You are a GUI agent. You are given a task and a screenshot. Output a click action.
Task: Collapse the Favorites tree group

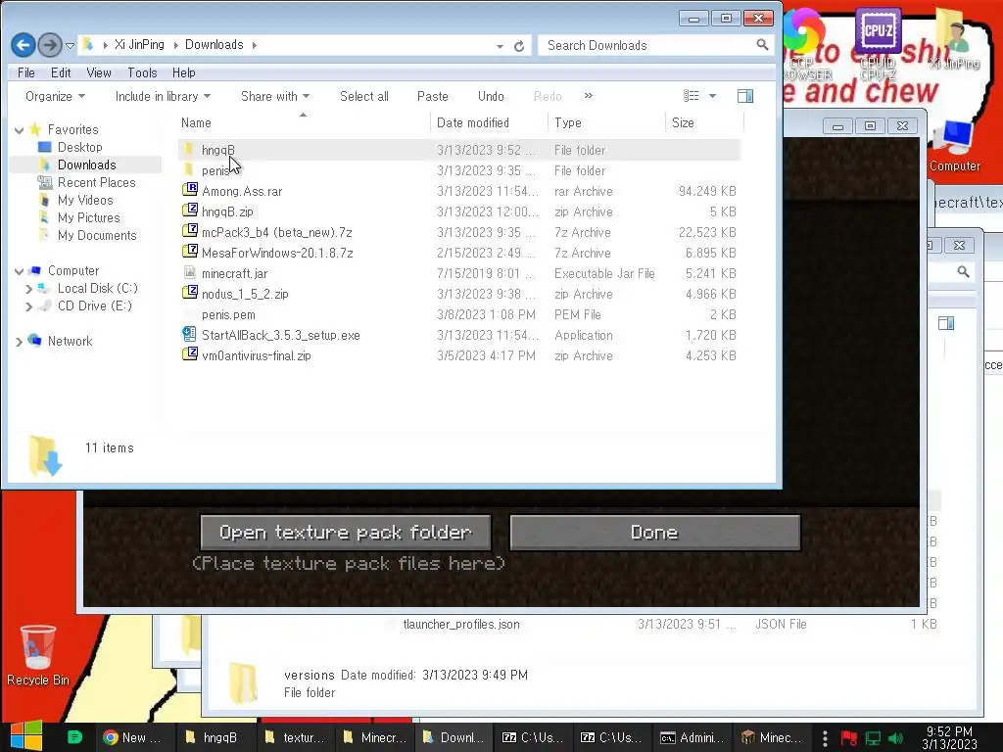pyautogui.click(x=20, y=130)
